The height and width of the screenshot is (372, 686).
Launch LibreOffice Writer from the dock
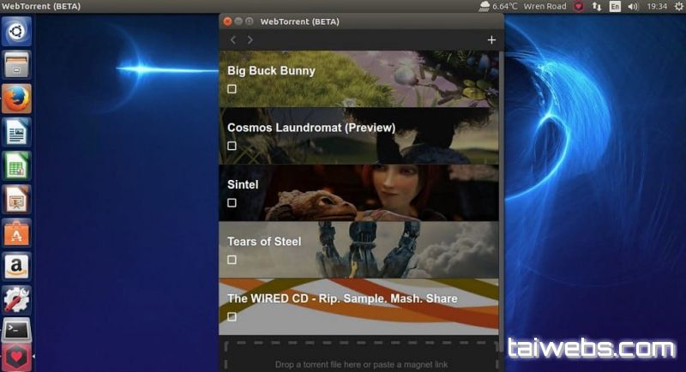point(16,132)
